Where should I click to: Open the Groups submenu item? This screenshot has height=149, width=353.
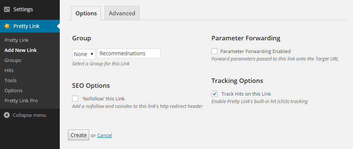13,60
